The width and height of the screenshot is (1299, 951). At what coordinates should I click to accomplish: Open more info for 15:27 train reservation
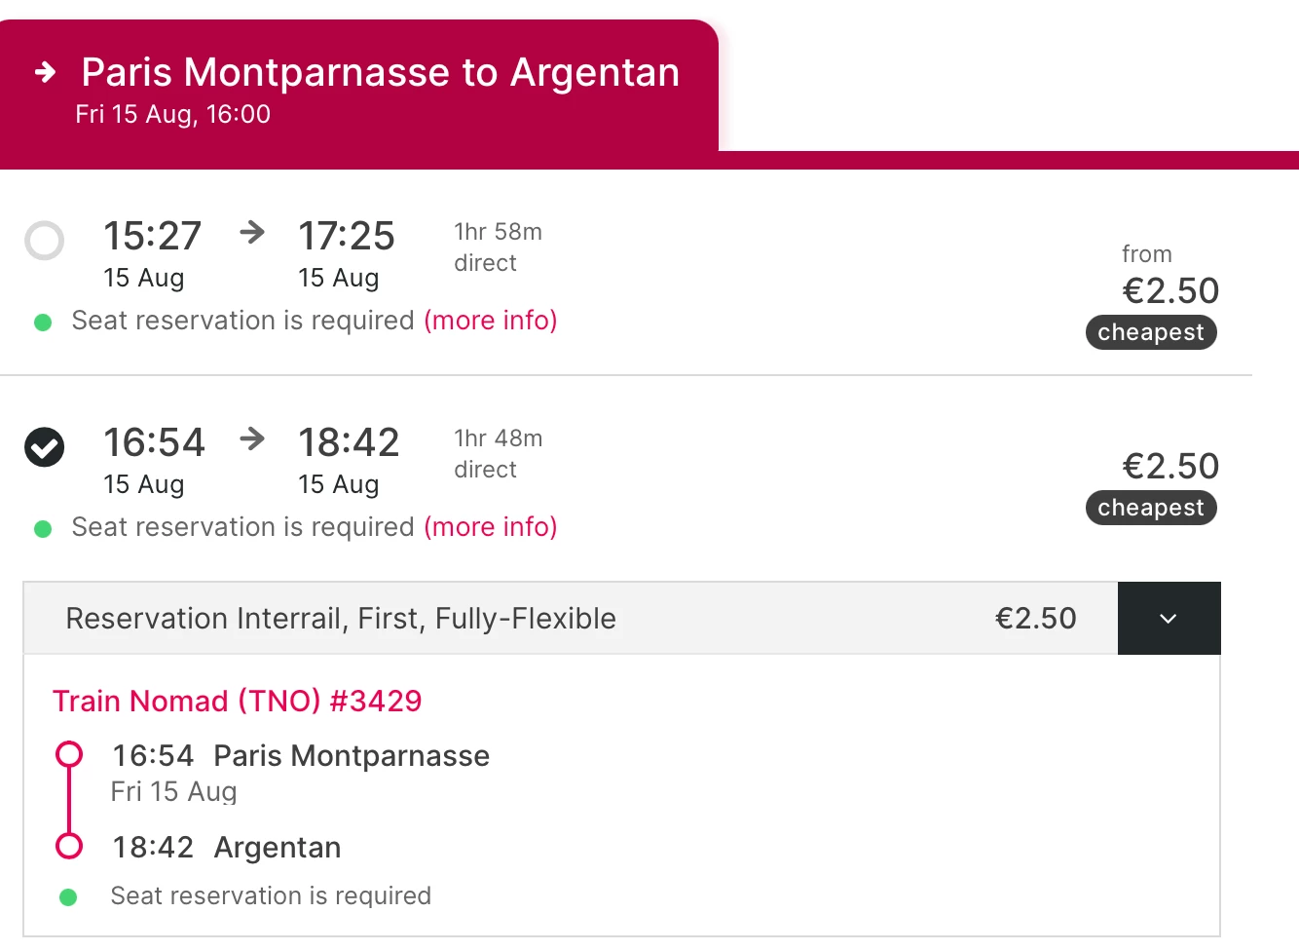pos(490,321)
